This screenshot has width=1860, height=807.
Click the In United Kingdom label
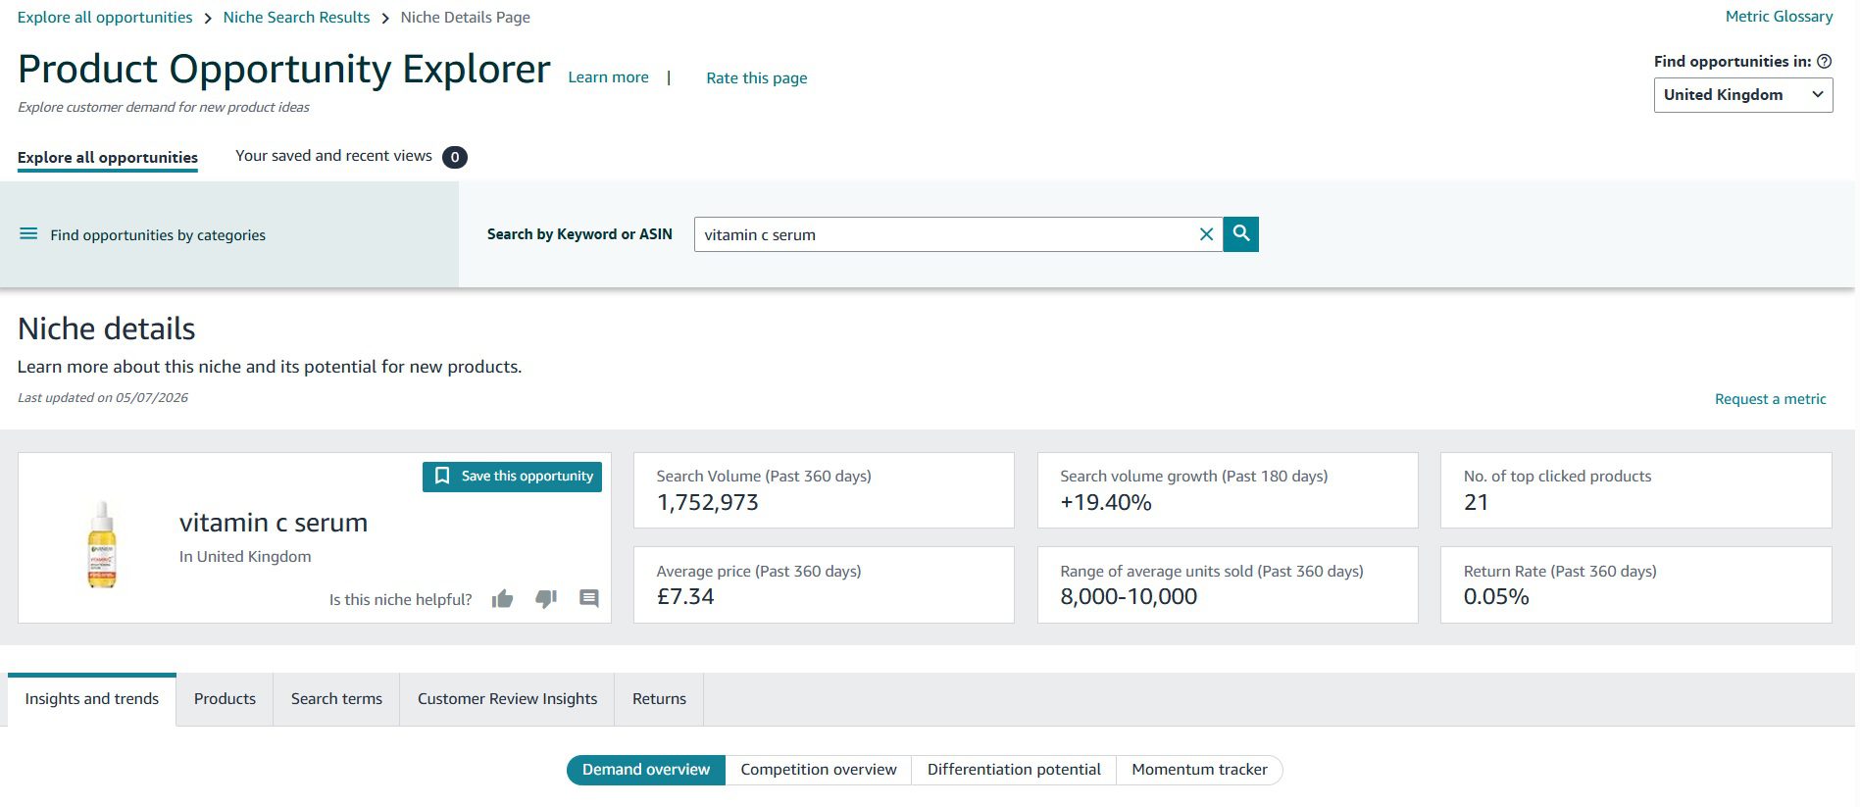click(245, 557)
